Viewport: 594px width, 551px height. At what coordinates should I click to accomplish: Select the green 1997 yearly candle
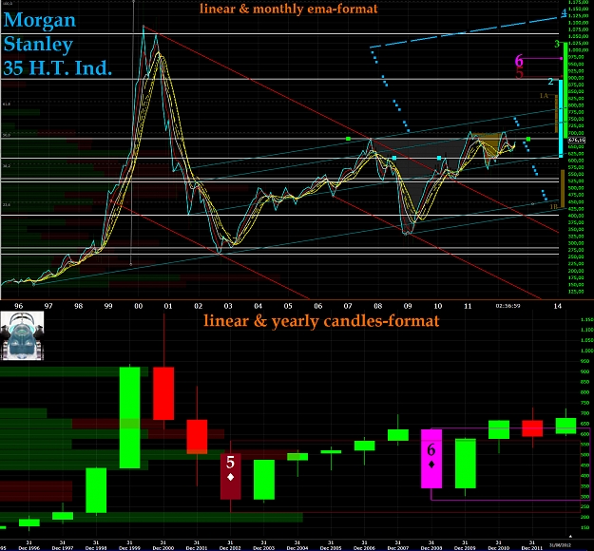(63, 516)
